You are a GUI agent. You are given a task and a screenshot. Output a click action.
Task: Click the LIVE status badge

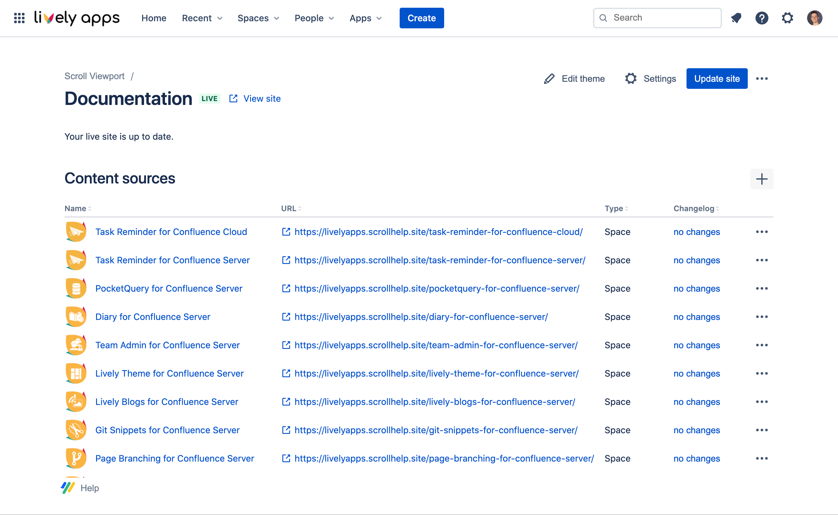click(209, 99)
